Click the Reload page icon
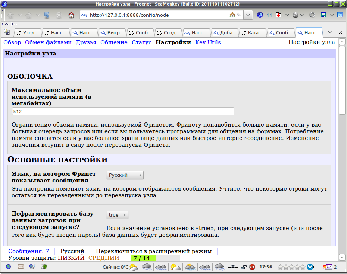 tap(47, 15)
